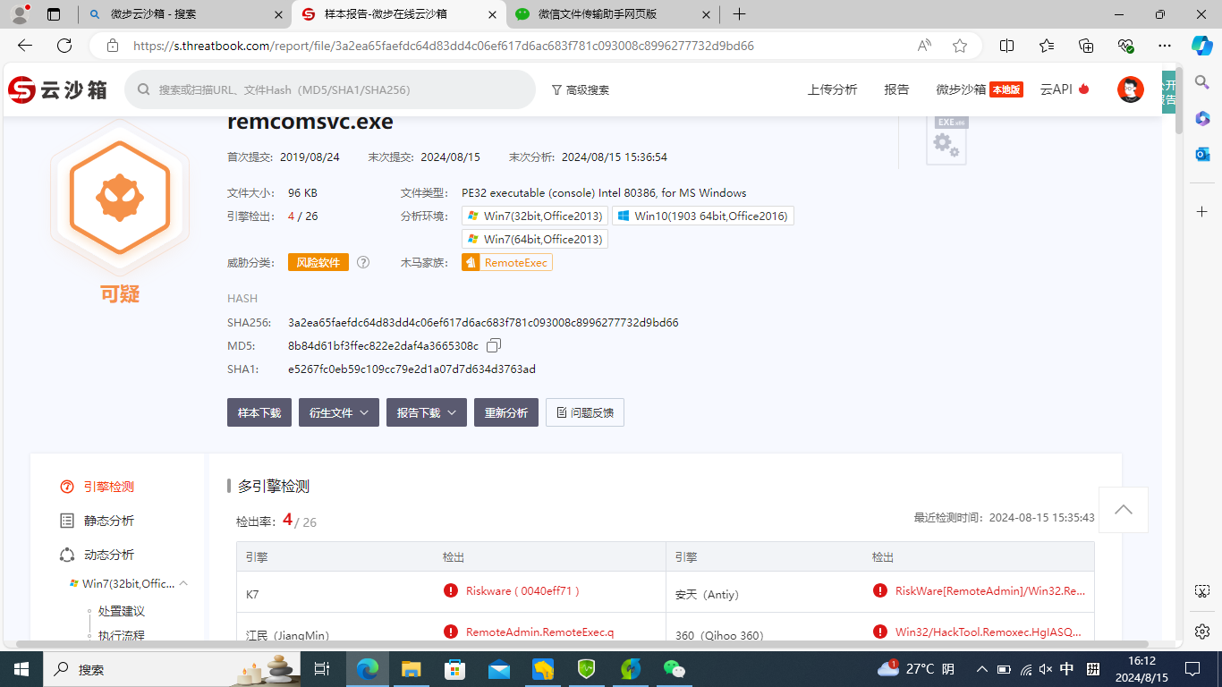This screenshot has height=687, width=1222.
Task: Open 高级搜索 filter
Action: tap(581, 89)
